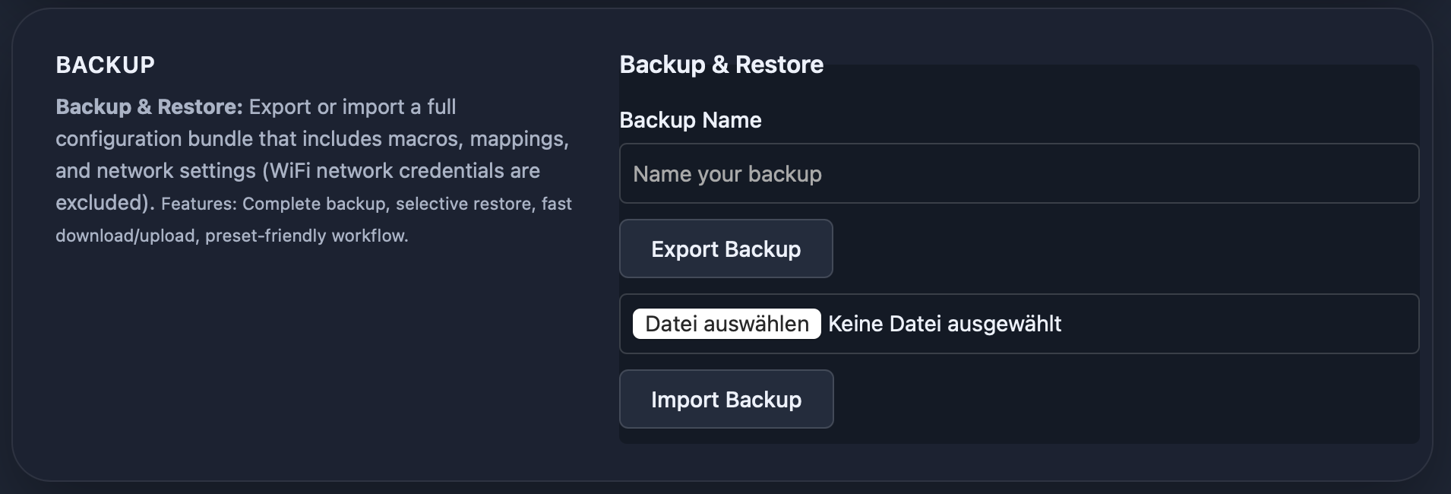The image size is (1451, 494).
Task: Click the Backup Name label
Action: point(691,119)
